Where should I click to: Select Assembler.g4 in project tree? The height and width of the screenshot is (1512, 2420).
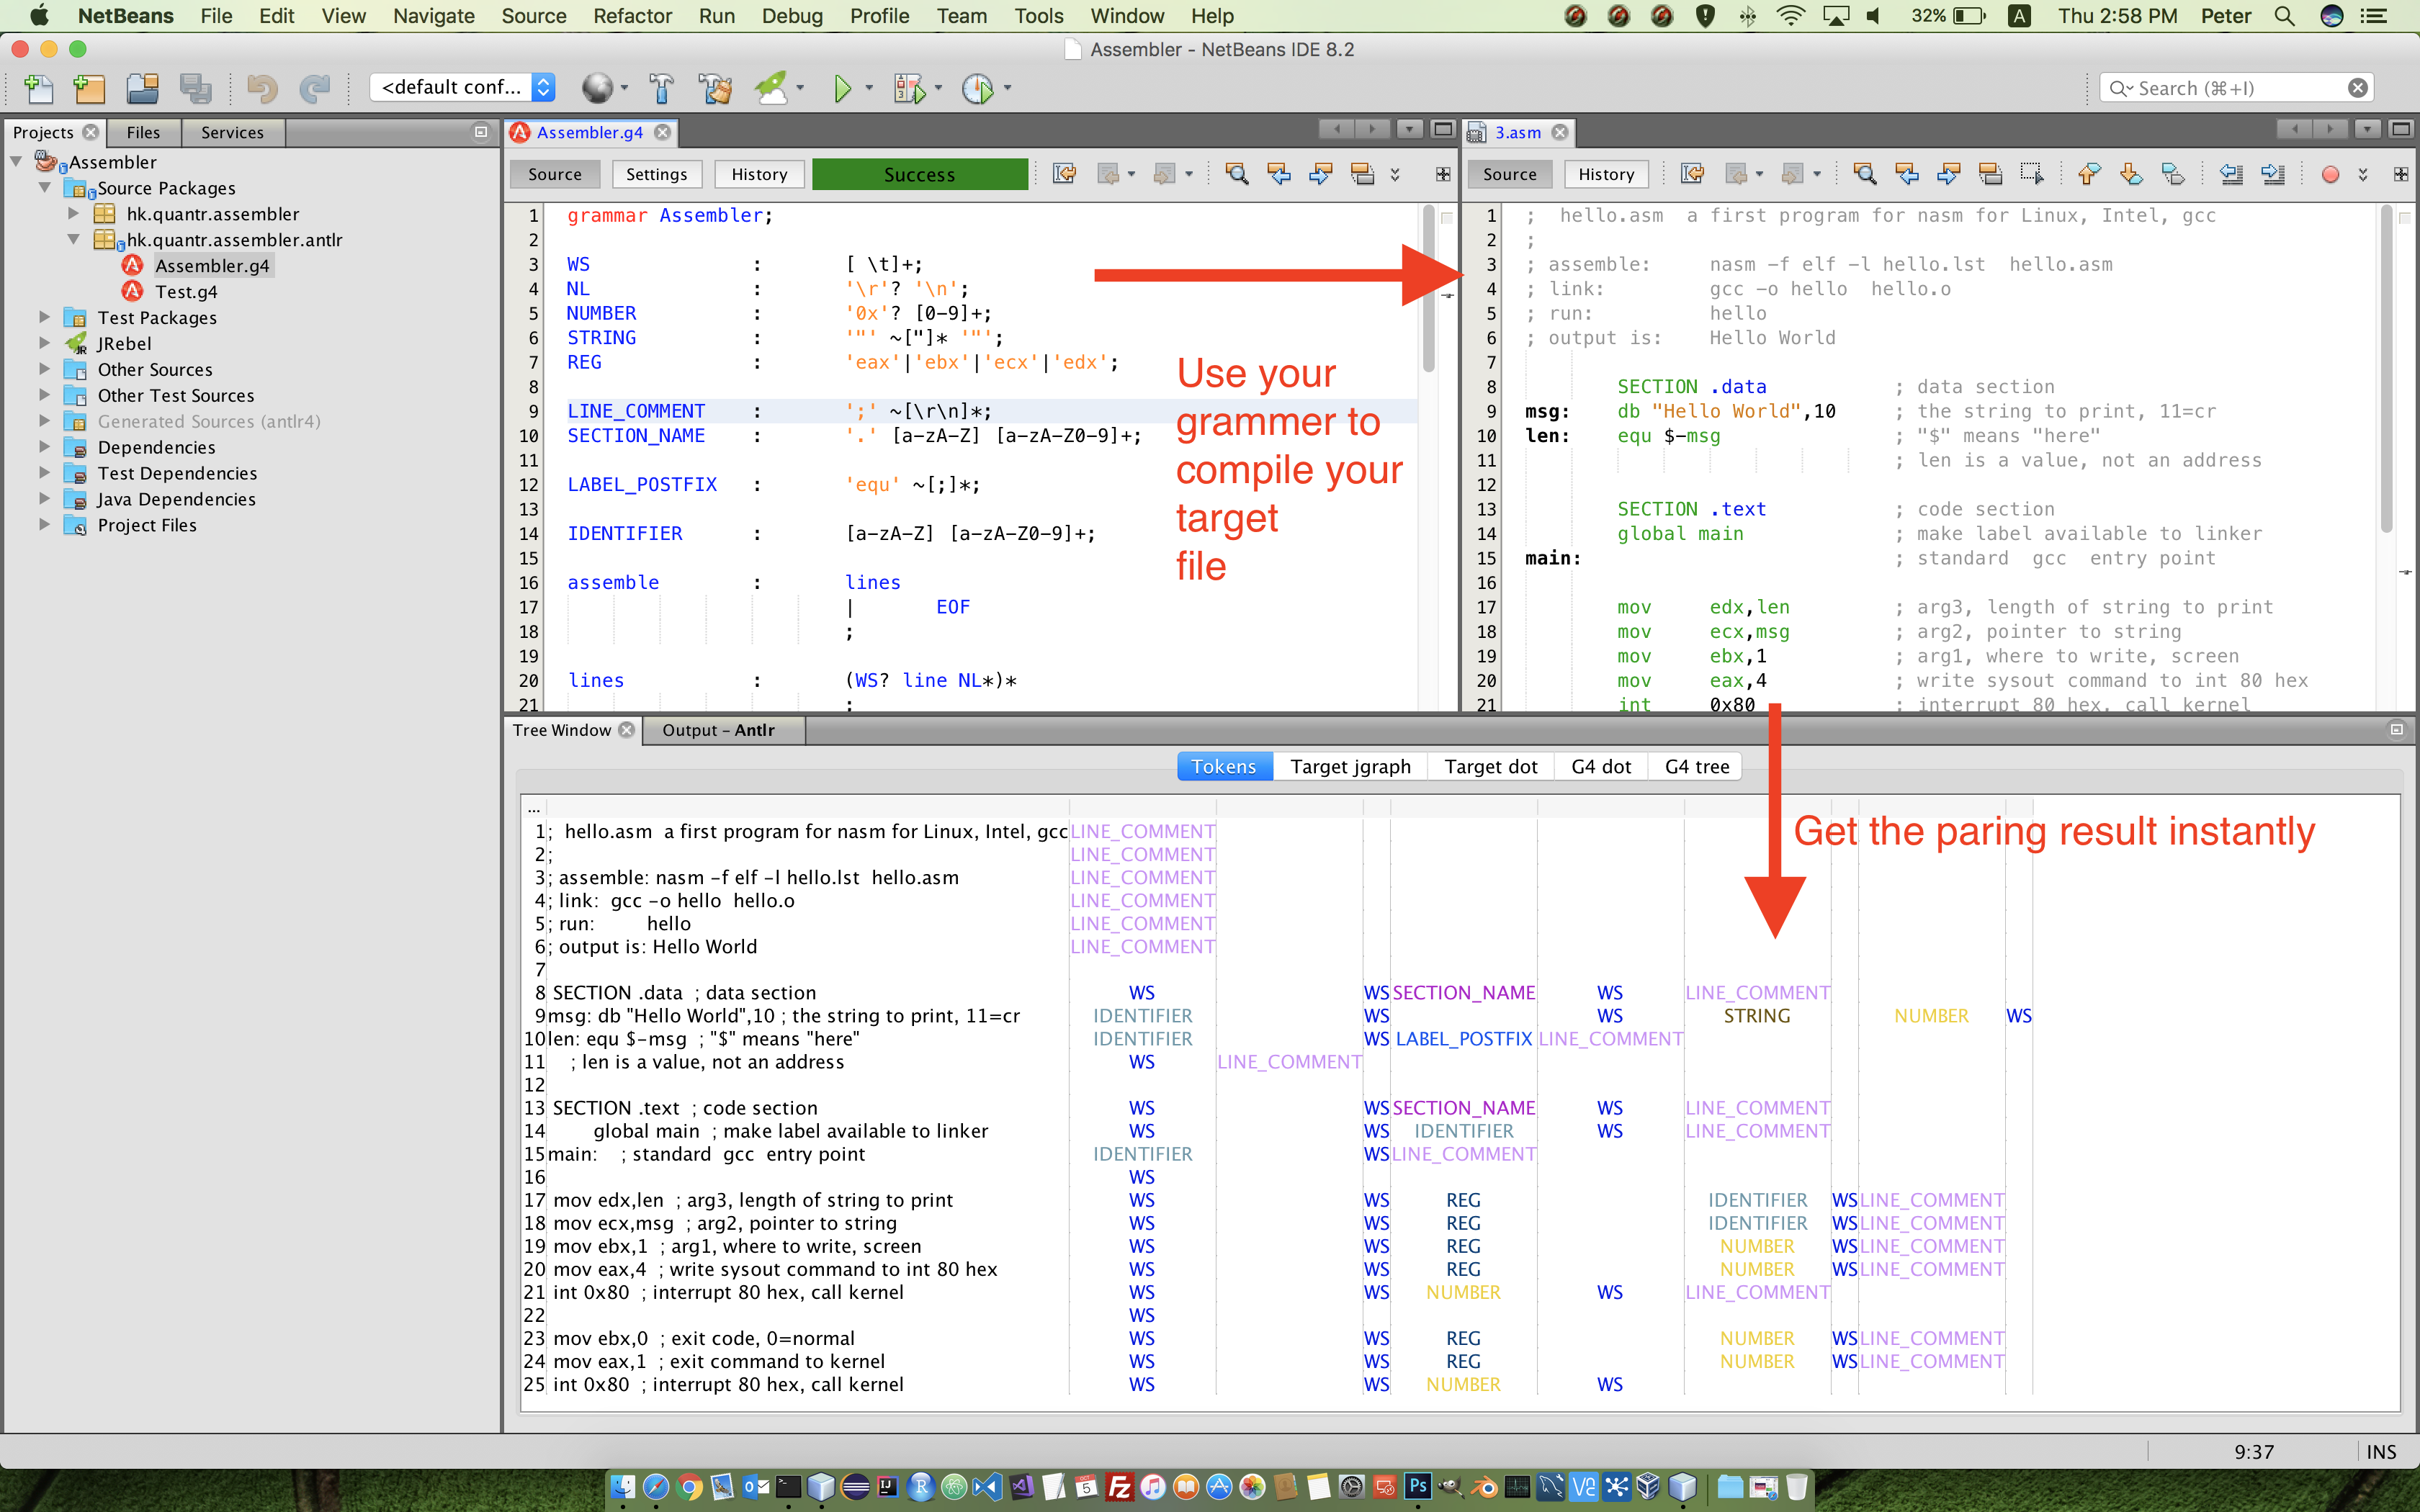(x=212, y=265)
